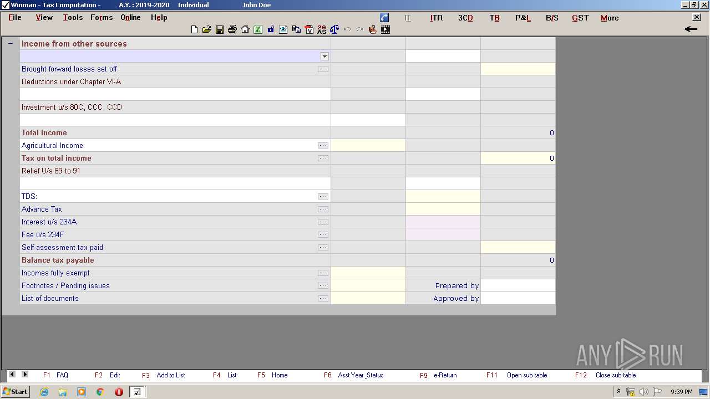Click the video film icon
Screen dimensions: 710x399
[386, 29]
